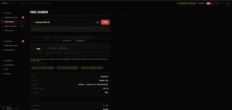Viewport: 232px width, 110px height.
Task: Go to Market Pulse page
Action: 9,31
